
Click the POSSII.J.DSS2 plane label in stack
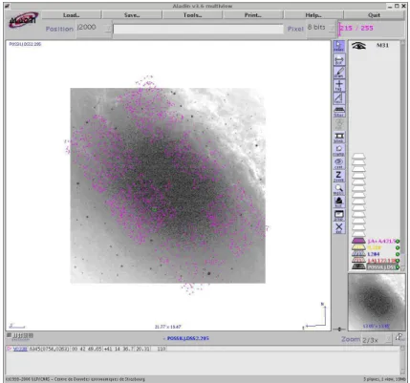[381, 267]
